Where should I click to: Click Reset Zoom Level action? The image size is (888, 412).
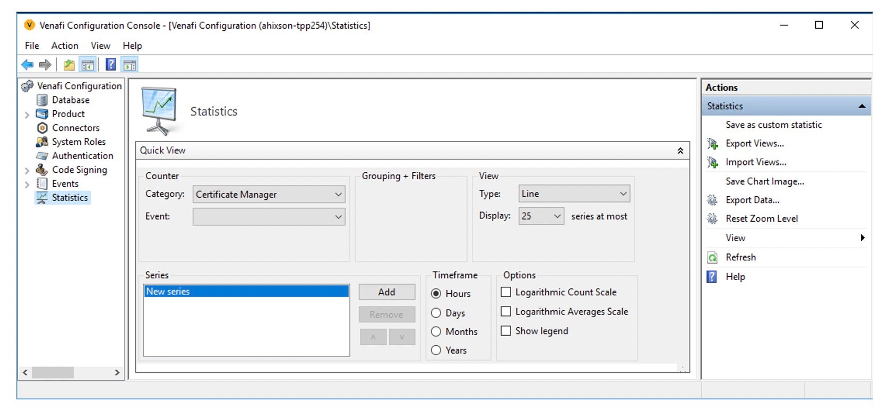pos(762,218)
